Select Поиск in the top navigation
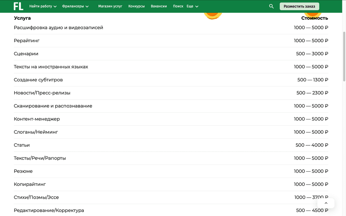Viewport: 346px width, 216px height. tap(178, 6)
